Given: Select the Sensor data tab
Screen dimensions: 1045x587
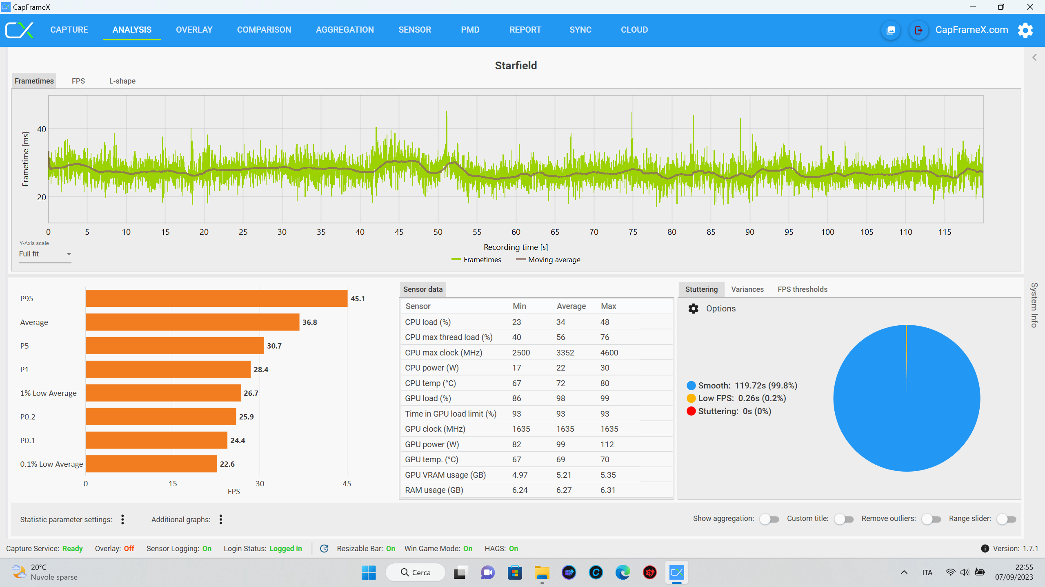Looking at the screenshot, I should click(423, 289).
